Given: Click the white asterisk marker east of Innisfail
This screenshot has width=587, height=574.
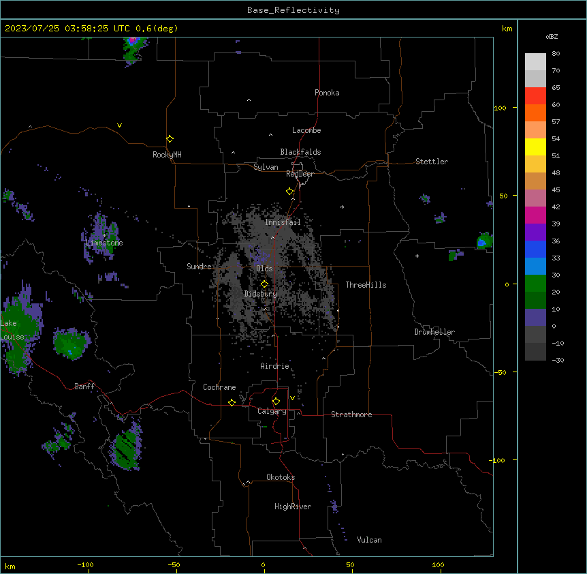Looking at the screenshot, I should coord(342,207).
